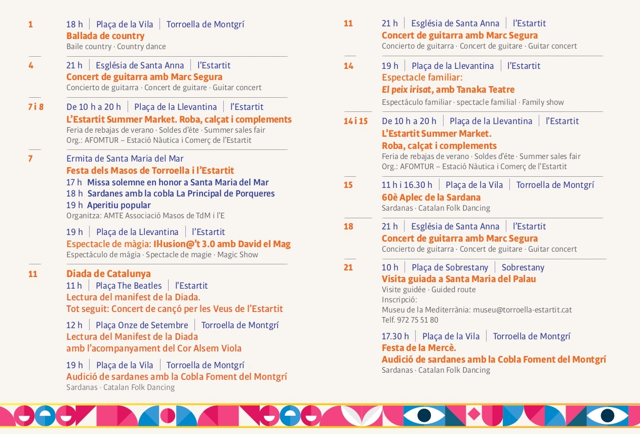Click 'Lectura del Manifest' line under 12 h
The height and width of the screenshot is (434, 640).
click(132, 337)
